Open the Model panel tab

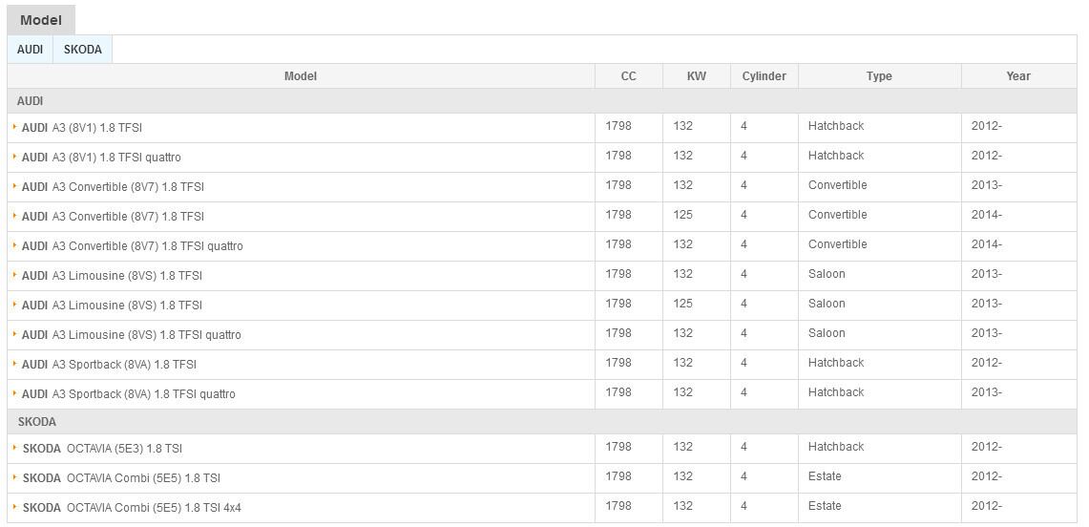click(41, 20)
